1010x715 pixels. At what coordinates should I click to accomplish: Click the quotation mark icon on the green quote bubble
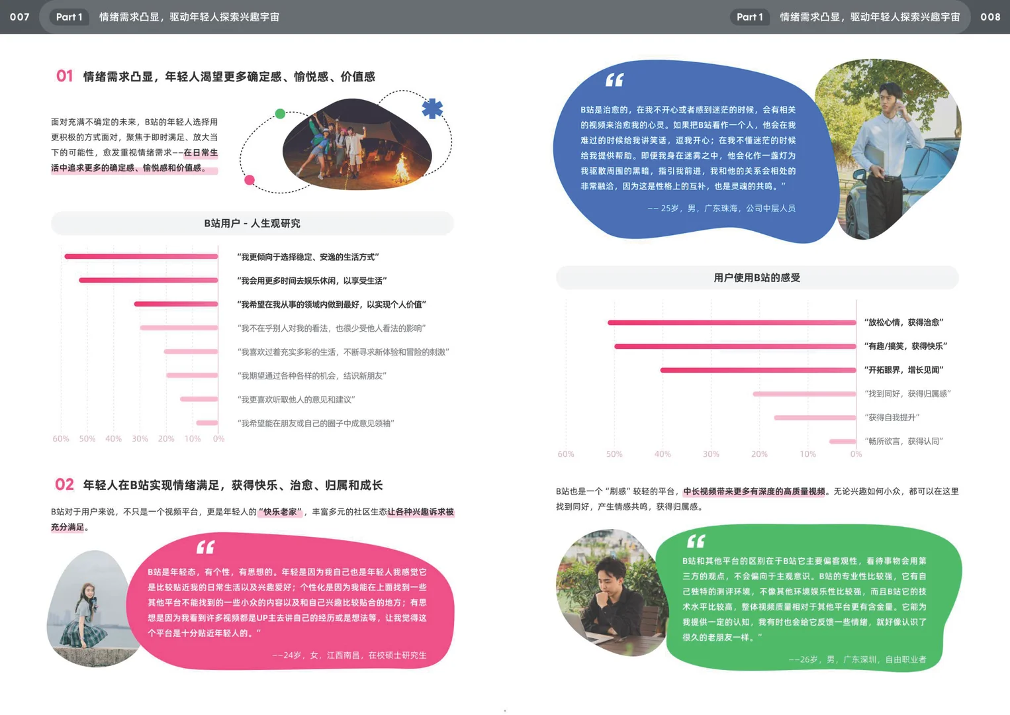pos(696,542)
